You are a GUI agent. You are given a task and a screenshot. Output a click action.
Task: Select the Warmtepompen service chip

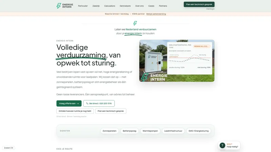[150, 131]
